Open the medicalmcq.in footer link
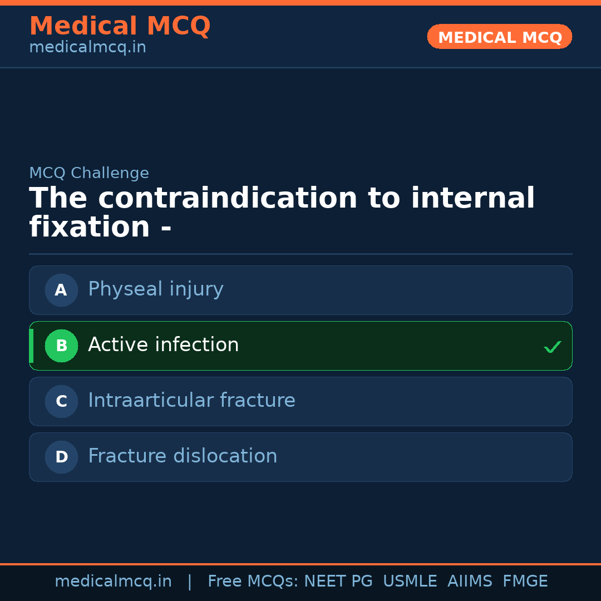 113,581
